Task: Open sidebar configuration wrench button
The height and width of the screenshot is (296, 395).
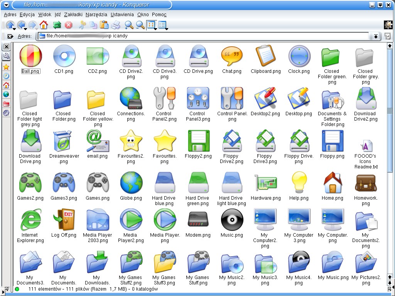Action: [x=6, y=56]
